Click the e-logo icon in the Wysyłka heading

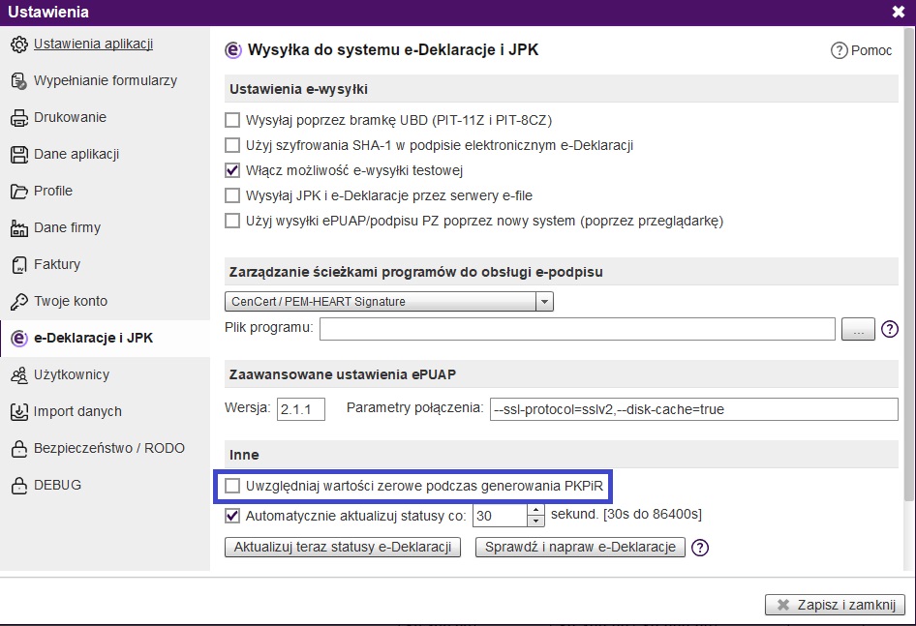[x=232, y=51]
